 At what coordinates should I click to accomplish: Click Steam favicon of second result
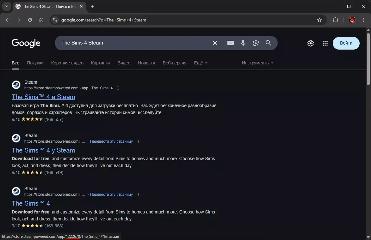click(16, 138)
